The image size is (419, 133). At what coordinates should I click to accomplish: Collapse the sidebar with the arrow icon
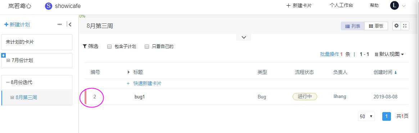[69, 25]
